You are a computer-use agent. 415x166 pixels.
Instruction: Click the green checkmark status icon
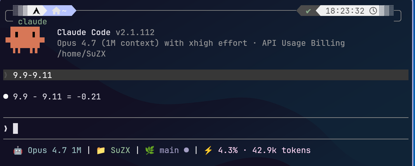308,11
